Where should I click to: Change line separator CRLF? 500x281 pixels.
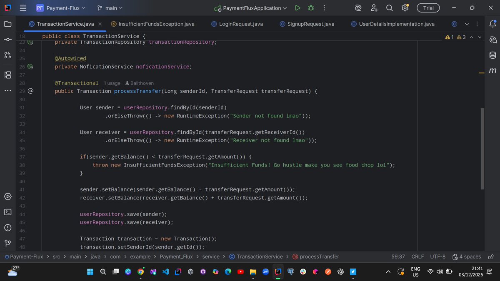[417, 257]
